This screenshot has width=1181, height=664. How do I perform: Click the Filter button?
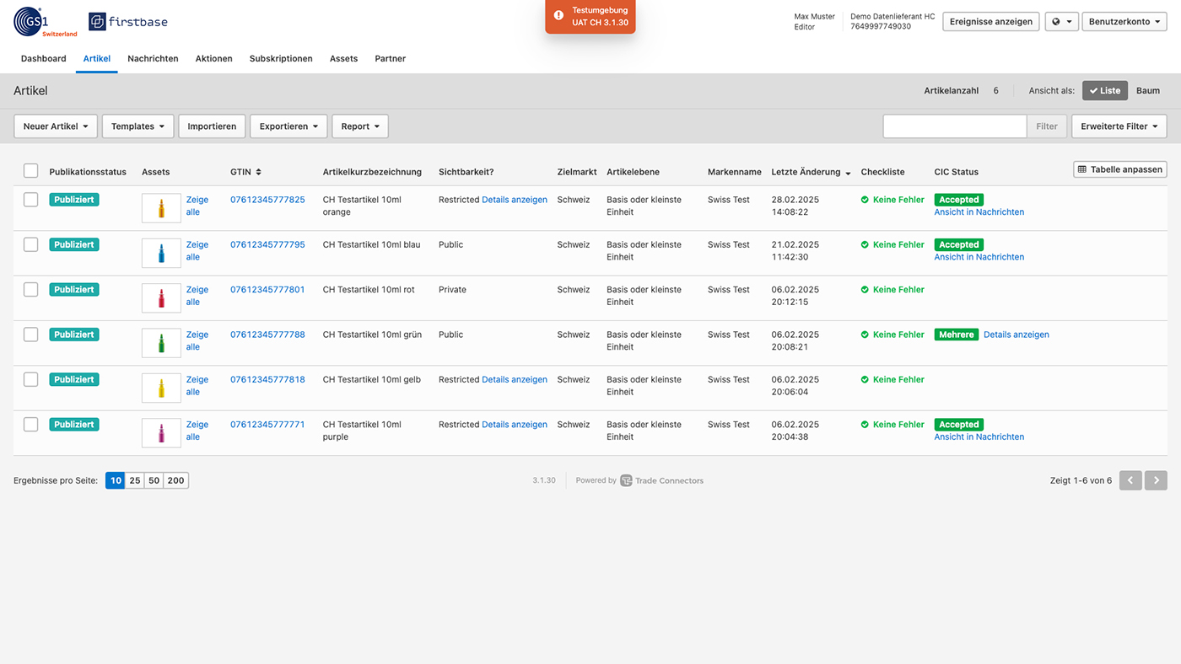pos(1047,126)
